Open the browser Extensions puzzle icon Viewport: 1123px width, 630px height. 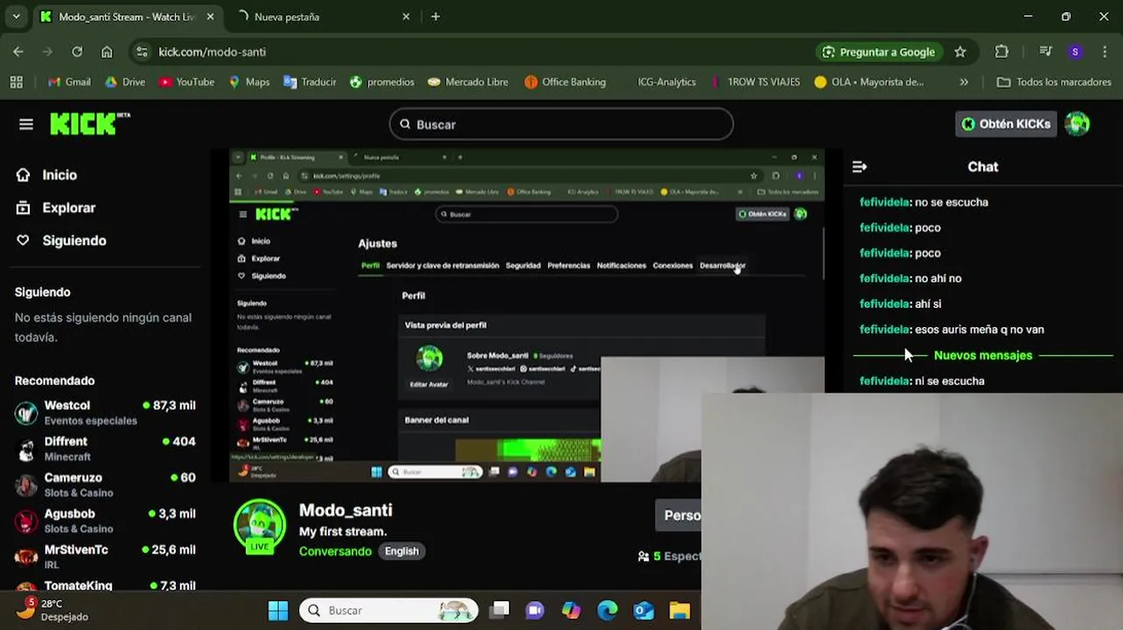click(1002, 52)
